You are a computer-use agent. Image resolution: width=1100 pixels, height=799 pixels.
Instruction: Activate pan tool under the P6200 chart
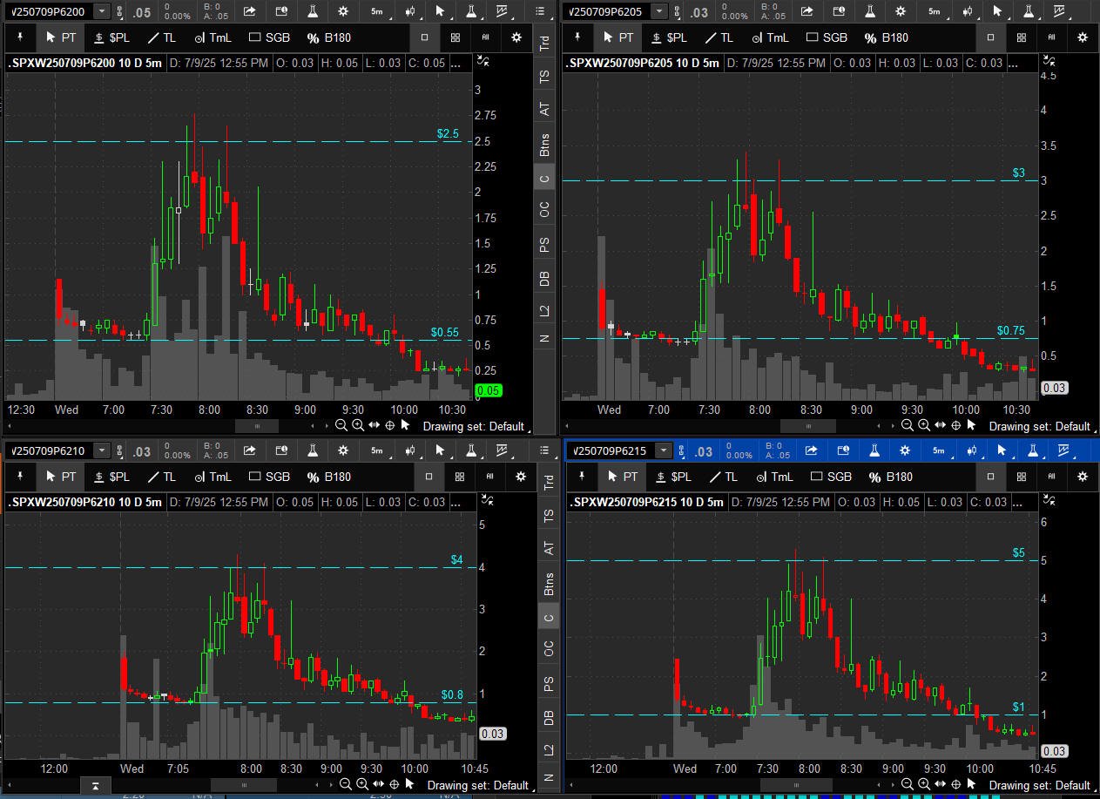374,425
